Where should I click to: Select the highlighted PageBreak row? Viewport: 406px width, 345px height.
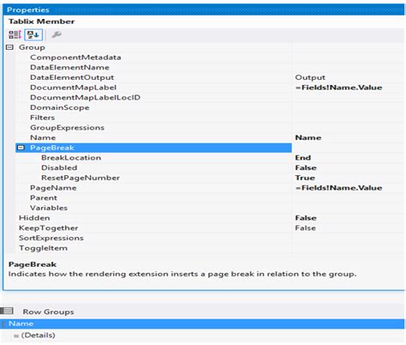[x=153, y=148]
